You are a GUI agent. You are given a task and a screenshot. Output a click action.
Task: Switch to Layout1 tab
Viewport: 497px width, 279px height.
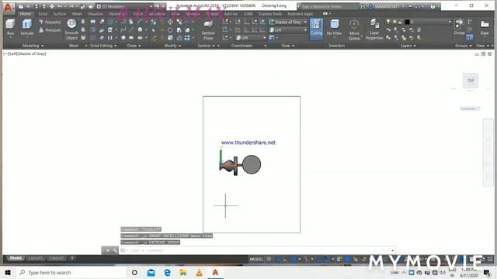(35, 258)
